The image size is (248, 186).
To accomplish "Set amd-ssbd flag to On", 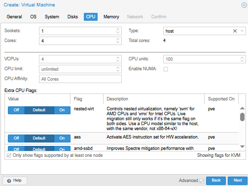I will click(x=62, y=148).
